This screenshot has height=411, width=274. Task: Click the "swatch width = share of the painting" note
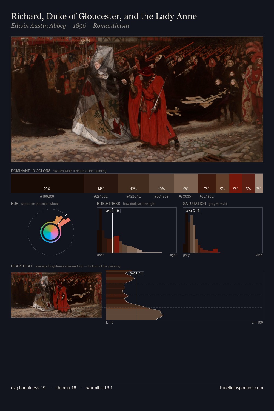pyautogui.click(x=80, y=171)
